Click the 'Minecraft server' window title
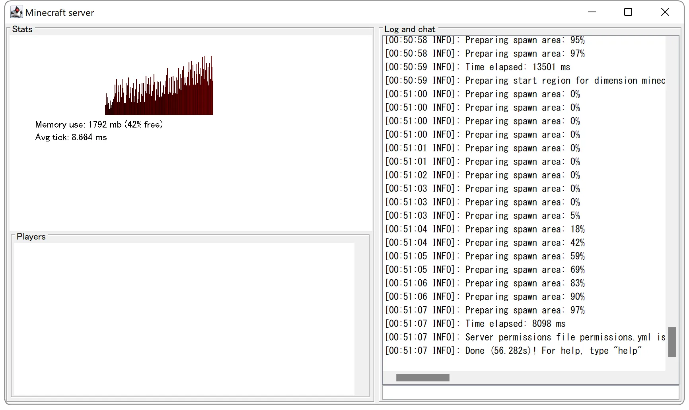 pos(60,12)
